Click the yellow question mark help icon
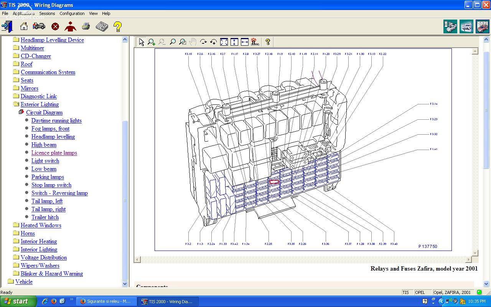The height and width of the screenshot is (307, 491). (x=117, y=26)
